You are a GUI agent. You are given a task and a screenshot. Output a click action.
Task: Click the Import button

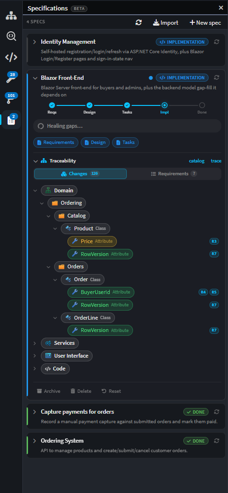click(x=166, y=23)
